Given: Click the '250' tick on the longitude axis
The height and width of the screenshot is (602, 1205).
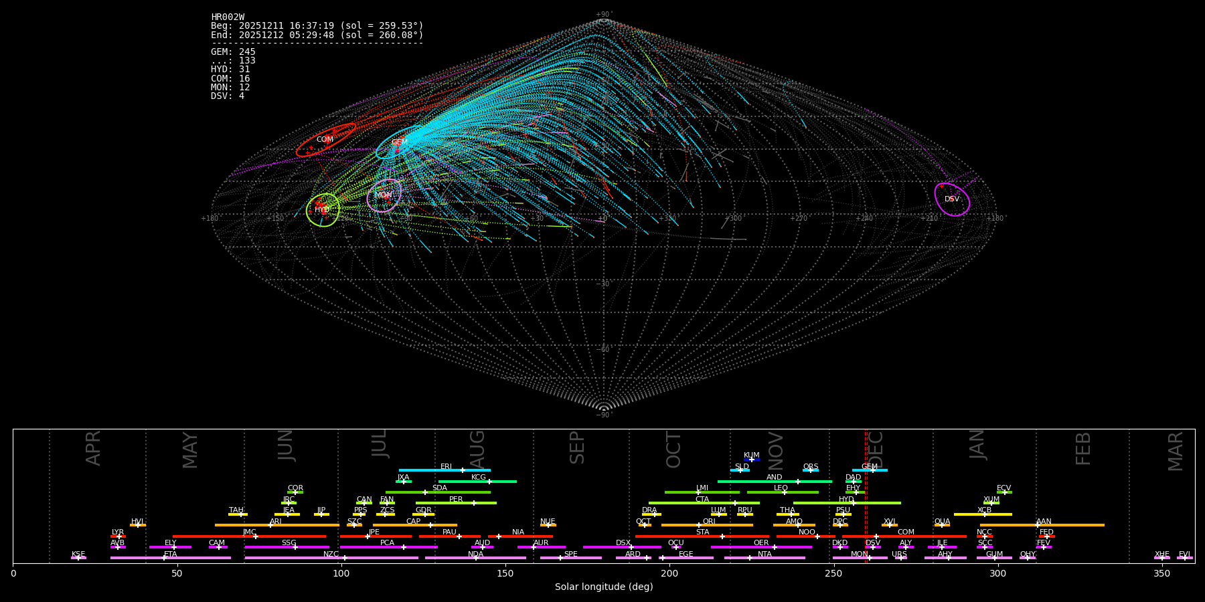Looking at the screenshot, I should (833, 573).
